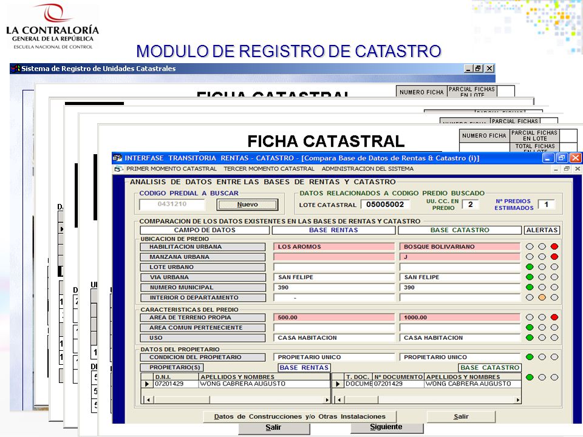Click the La Contraloría logo
The width and height of the screenshot is (583, 437).
[x=53, y=26]
